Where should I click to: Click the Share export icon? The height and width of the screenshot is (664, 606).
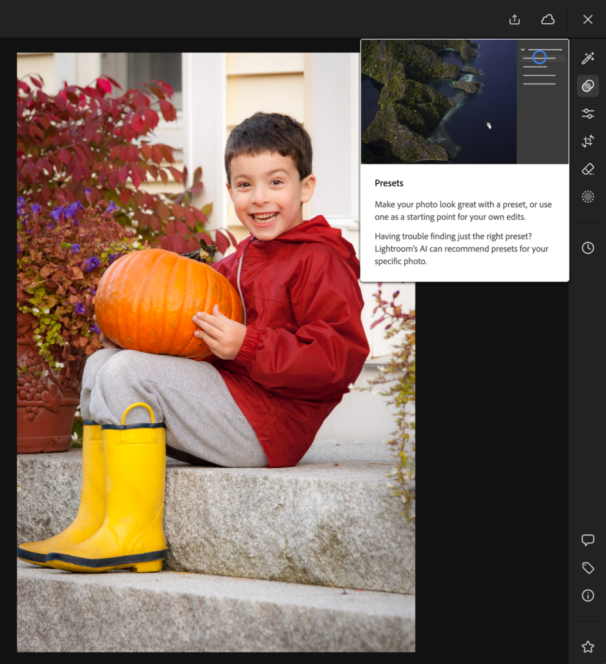tap(514, 19)
